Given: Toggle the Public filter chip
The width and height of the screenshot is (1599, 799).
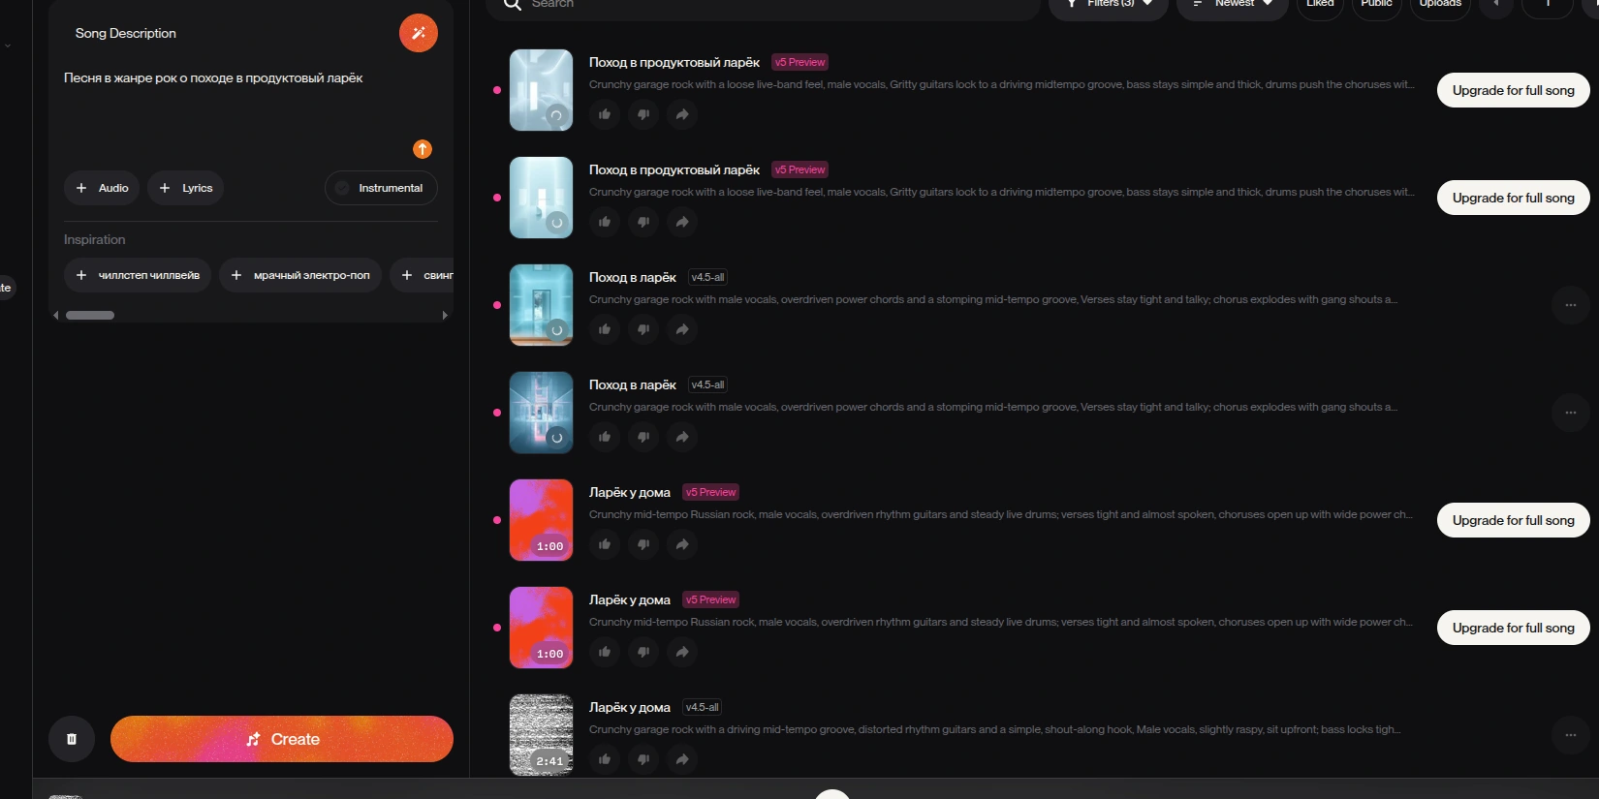Looking at the screenshot, I should pos(1376,5).
